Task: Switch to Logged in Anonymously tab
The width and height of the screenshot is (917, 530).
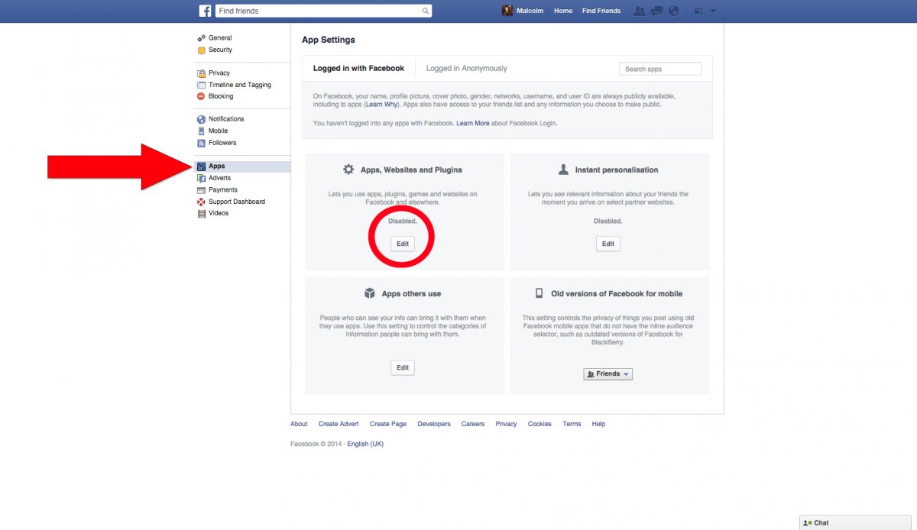Action: [x=466, y=69]
